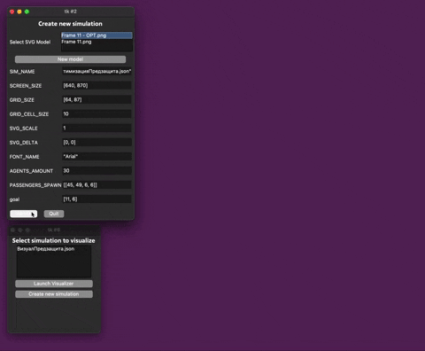Click the PASSENGERS_SPAWN label text
425x351 pixels.
point(35,185)
